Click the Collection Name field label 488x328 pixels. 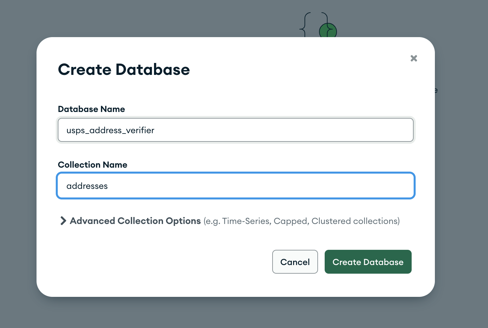pyautogui.click(x=93, y=165)
